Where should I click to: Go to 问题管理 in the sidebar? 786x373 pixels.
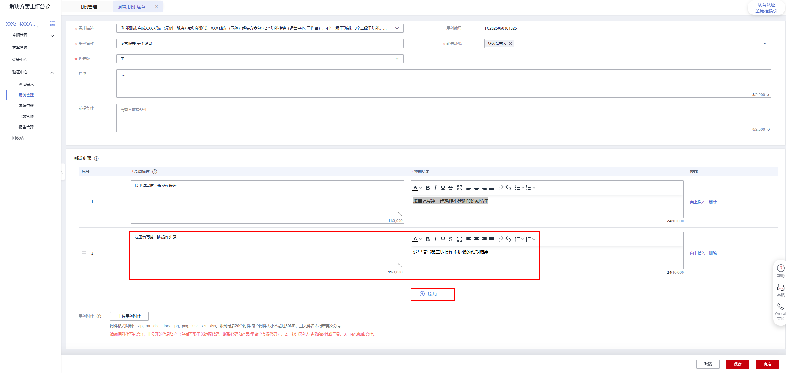[26, 117]
